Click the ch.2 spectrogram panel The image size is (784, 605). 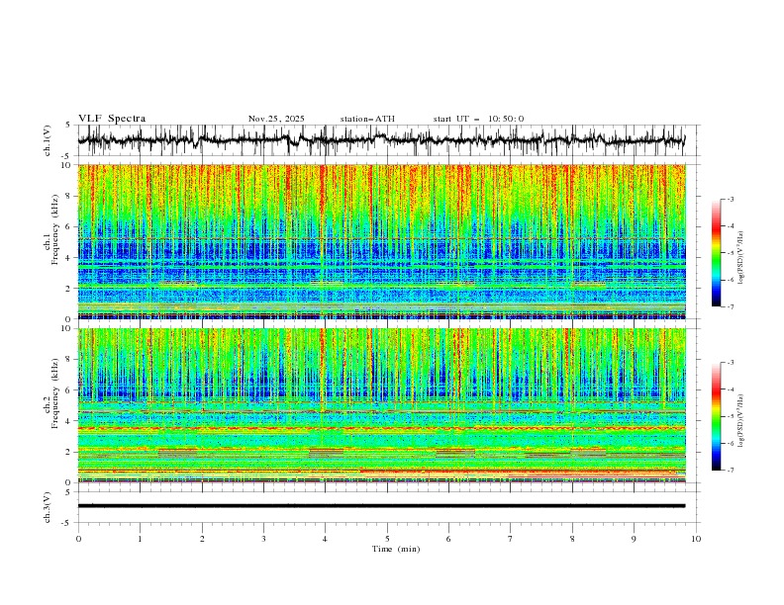382,405
